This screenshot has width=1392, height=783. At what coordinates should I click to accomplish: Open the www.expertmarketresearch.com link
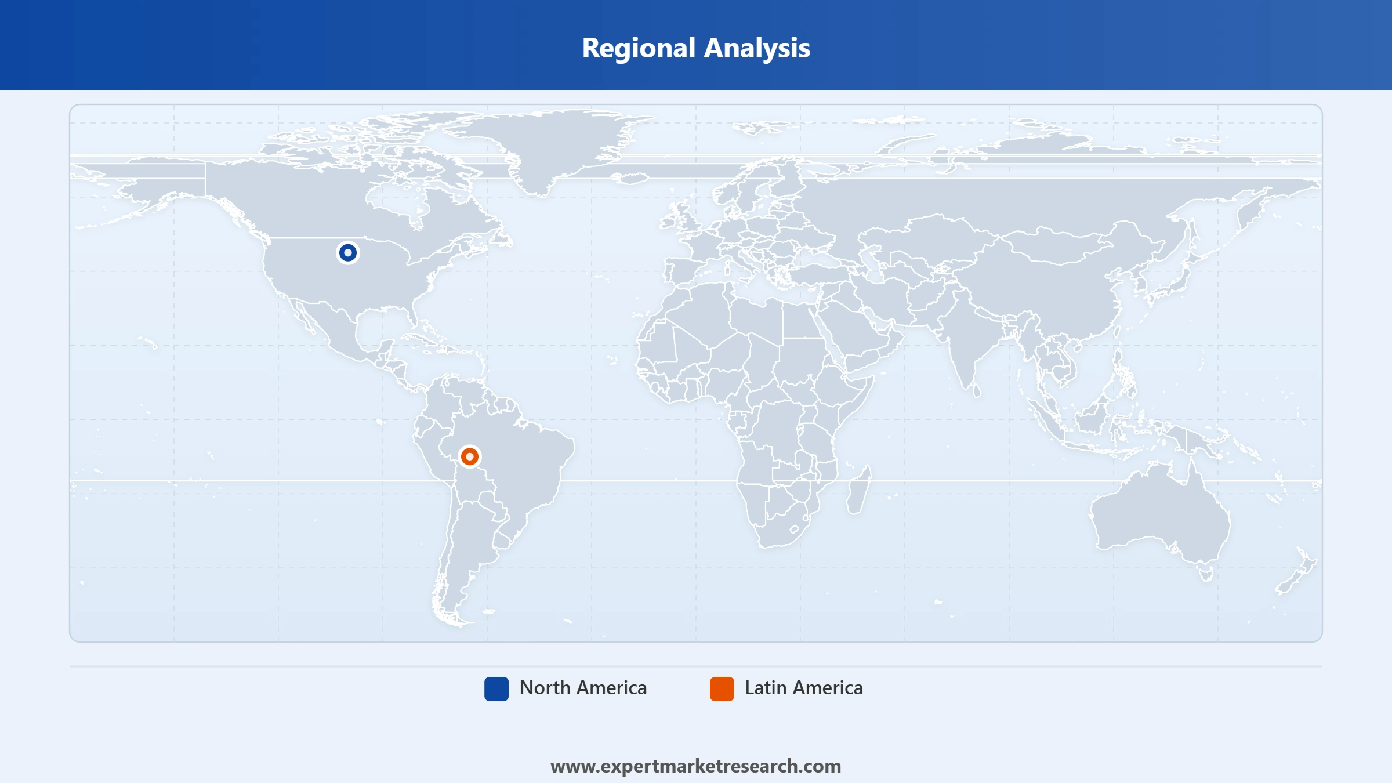pyautogui.click(x=696, y=766)
